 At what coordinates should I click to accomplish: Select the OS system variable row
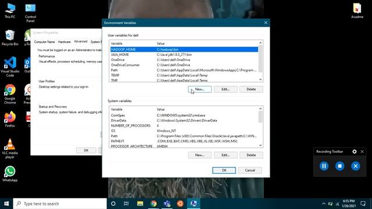(184, 131)
